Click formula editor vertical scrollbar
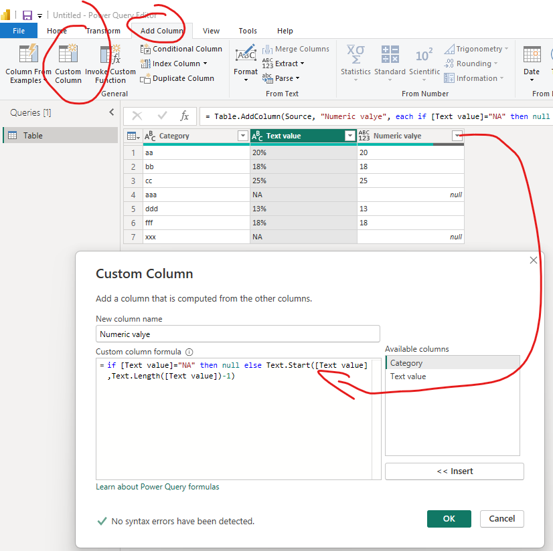The image size is (553, 551). [377, 419]
